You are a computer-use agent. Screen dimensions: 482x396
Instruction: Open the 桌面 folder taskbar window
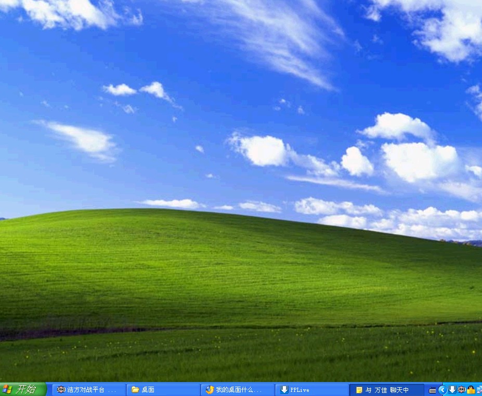(163, 390)
